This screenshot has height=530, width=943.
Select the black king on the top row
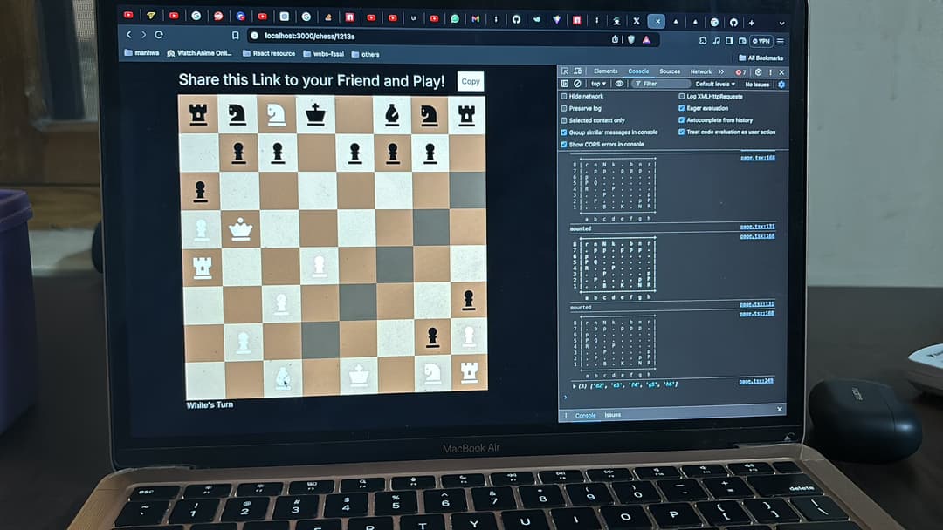[x=315, y=114]
